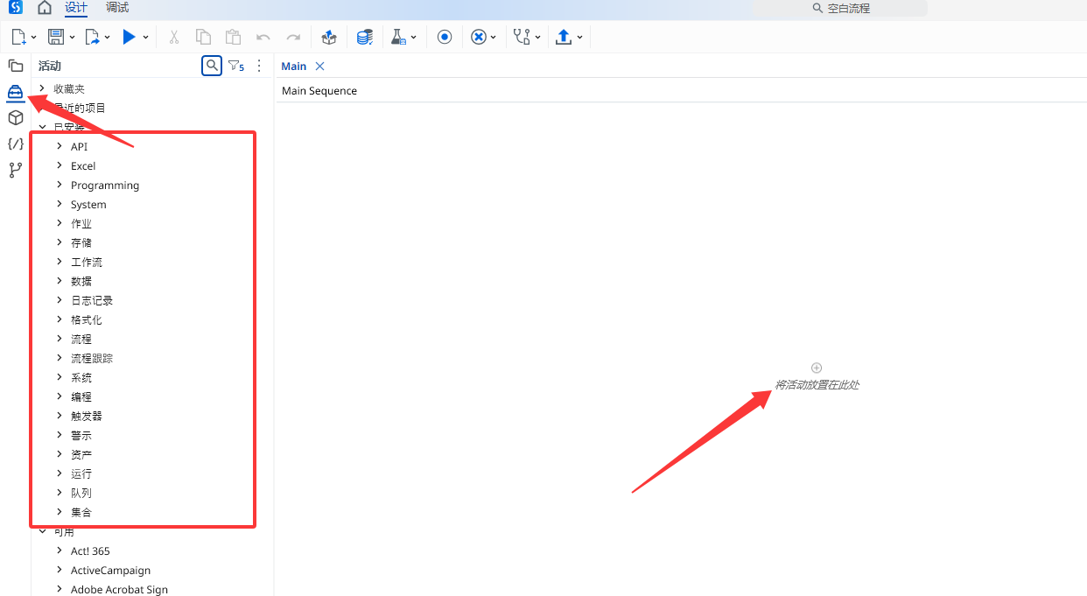Open the Manage Entities database icon

(x=365, y=37)
